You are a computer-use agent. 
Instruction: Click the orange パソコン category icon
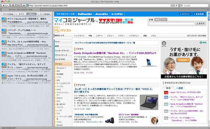tap(57, 29)
